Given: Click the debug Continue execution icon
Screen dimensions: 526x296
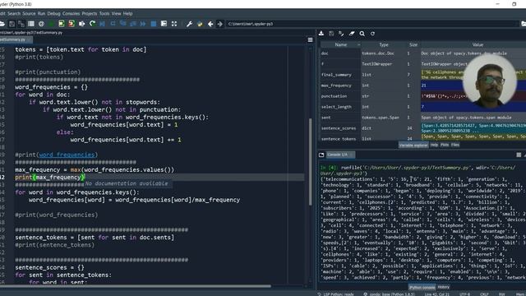Looking at the screenshot, I should pos(143,24).
